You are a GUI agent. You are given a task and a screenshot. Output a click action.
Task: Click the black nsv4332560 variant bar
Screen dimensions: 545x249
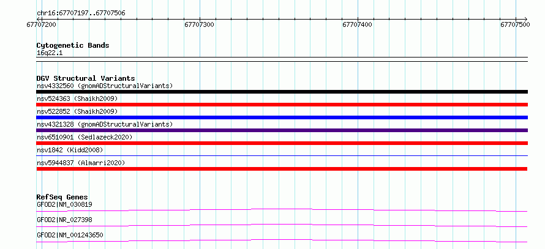point(282,92)
